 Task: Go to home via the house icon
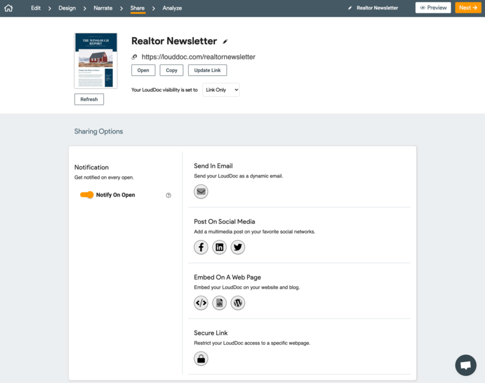point(8,8)
